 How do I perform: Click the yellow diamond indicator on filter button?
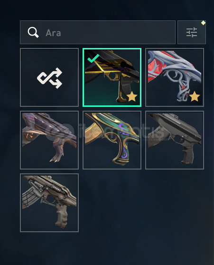coord(203,23)
